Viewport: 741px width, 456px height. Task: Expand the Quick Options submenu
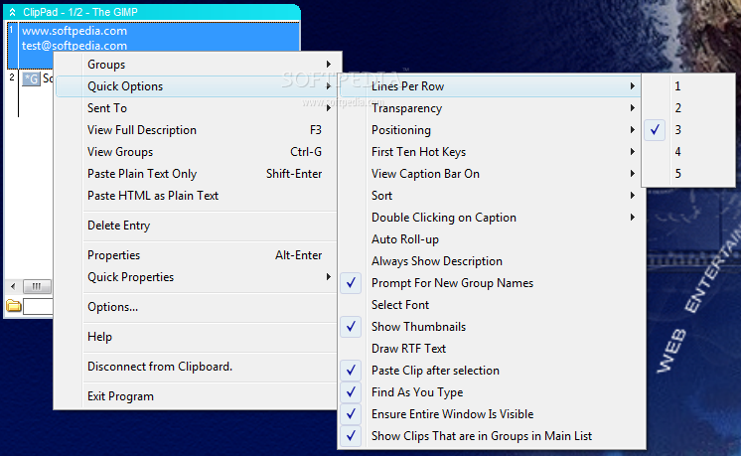197,86
